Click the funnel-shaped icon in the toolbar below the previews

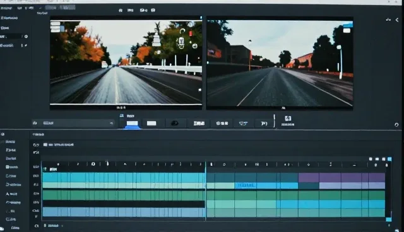(243, 124)
